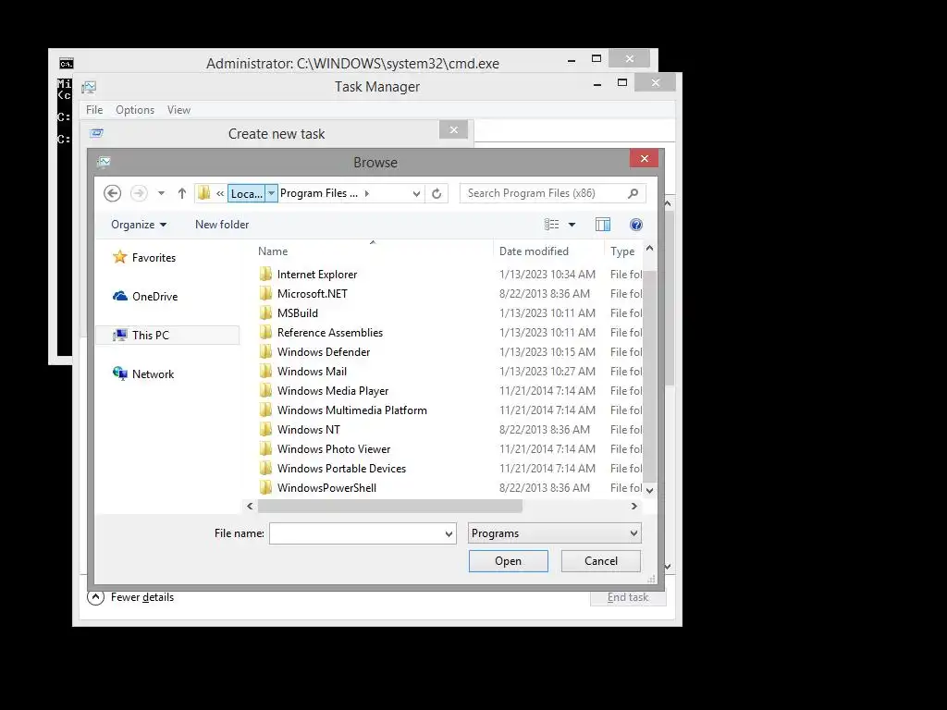Select the Reference Assemblies folder icon

tap(265, 332)
